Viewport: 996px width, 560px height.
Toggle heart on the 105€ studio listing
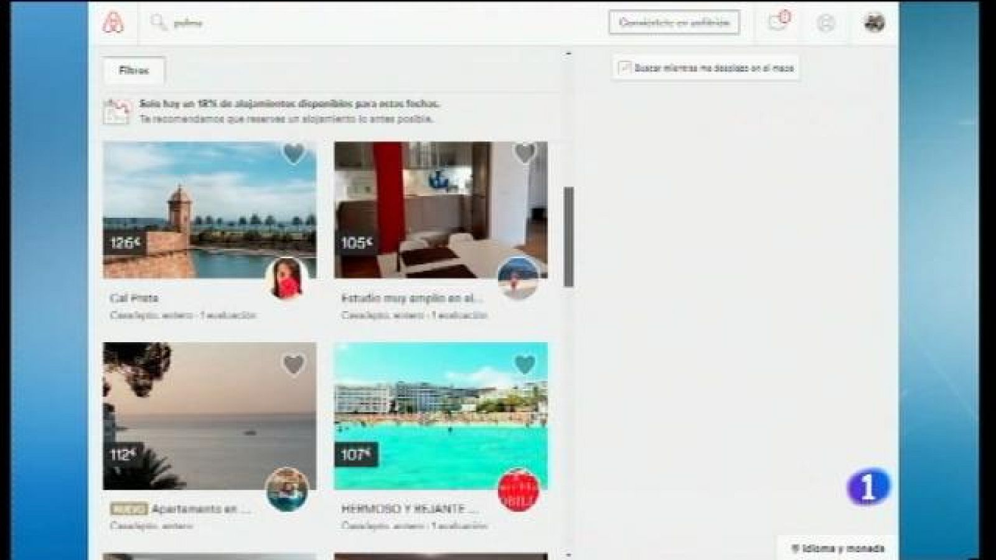coord(525,153)
